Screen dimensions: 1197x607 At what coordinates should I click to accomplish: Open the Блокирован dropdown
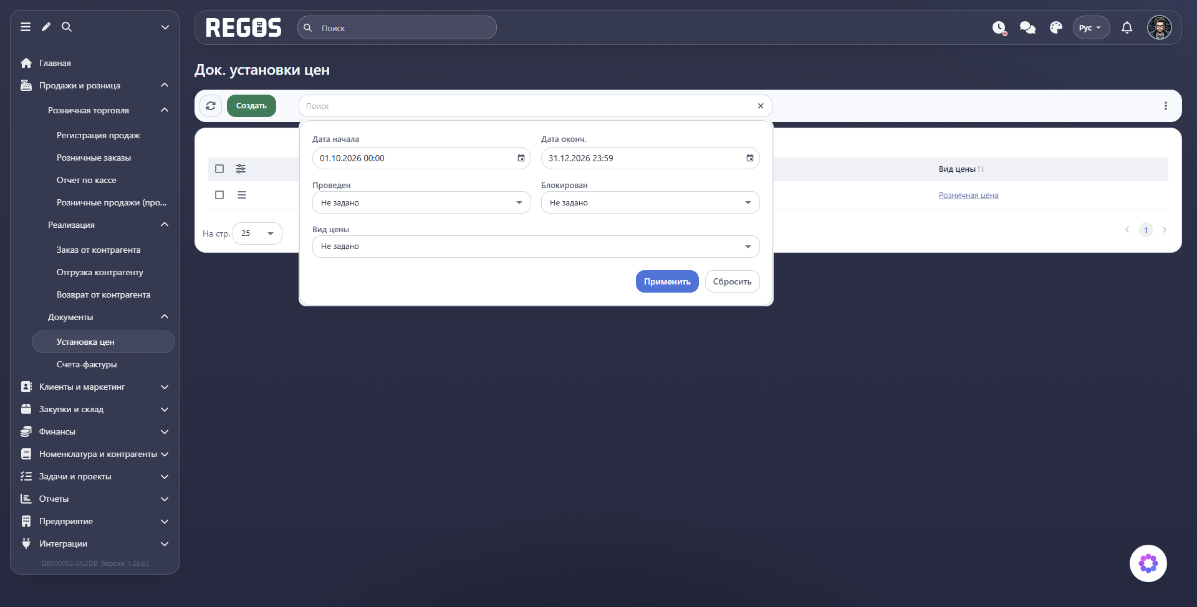click(x=650, y=202)
